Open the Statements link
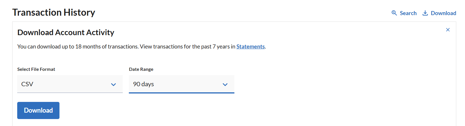The height and width of the screenshot is (126, 465). click(250, 46)
